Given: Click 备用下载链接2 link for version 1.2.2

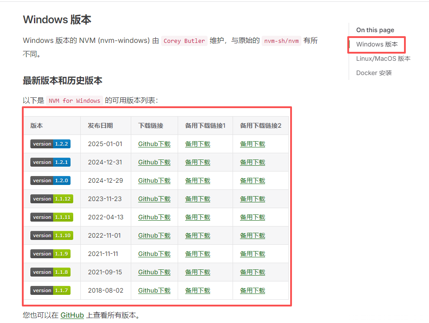Looking at the screenshot, I should coord(253,144).
